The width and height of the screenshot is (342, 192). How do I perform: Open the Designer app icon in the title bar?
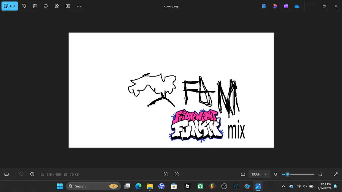pos(275,6)
